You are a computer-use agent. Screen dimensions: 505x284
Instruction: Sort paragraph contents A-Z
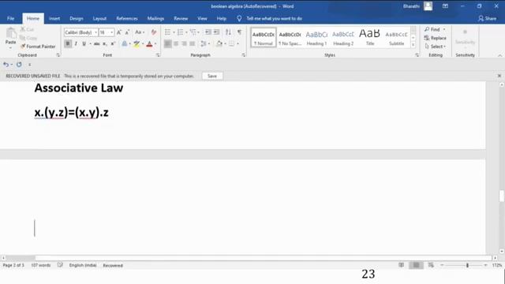coord(228,32)
